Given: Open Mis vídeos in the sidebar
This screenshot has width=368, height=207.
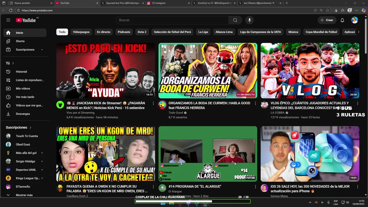Looking at the screenshot, I should [x=25, y=89].
